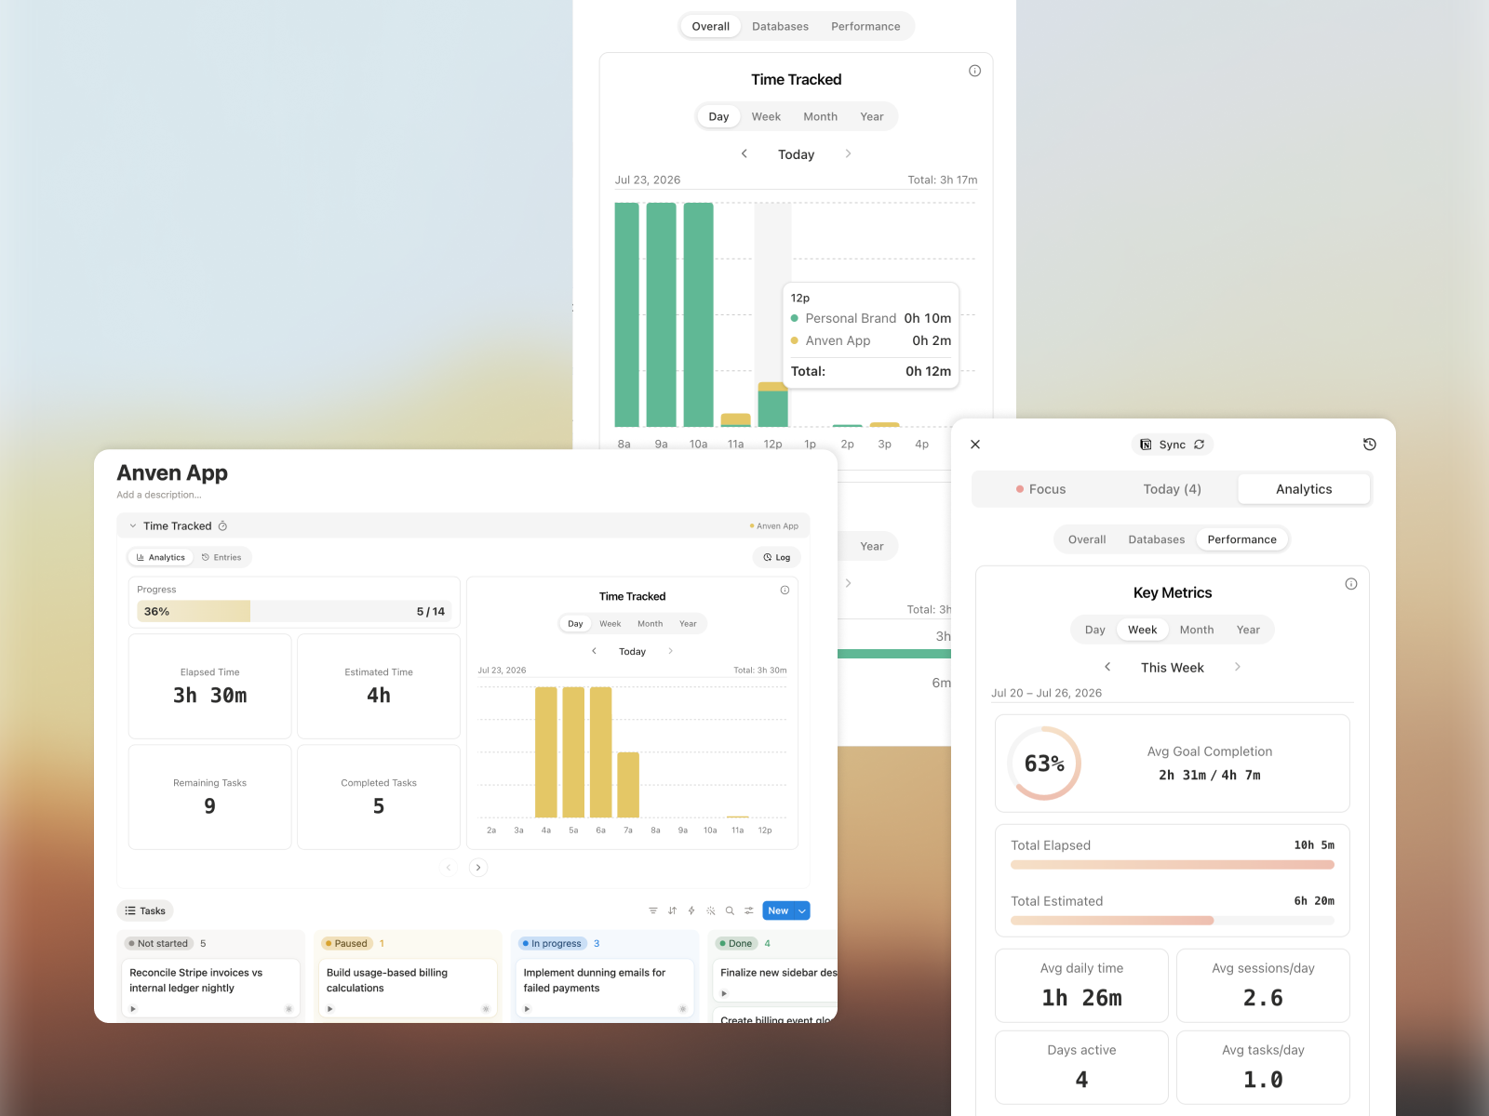Click the Total Elapsed progress bar

[x=1173, y=865]
